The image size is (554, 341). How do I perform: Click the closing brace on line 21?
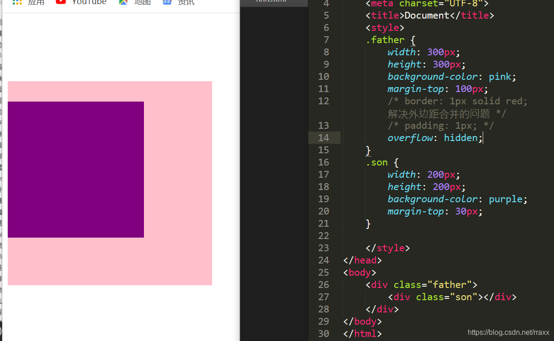(x=368, y=224)
